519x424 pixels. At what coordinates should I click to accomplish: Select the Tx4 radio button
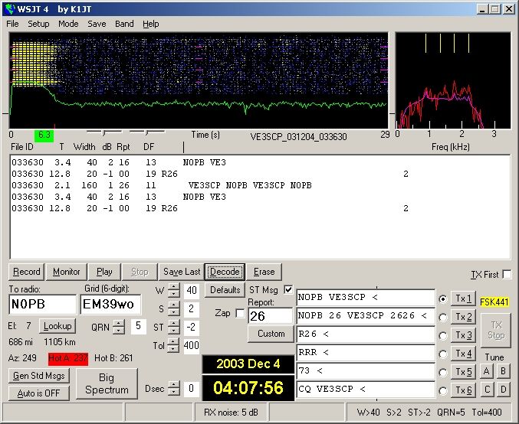click(x=443, y=354)
